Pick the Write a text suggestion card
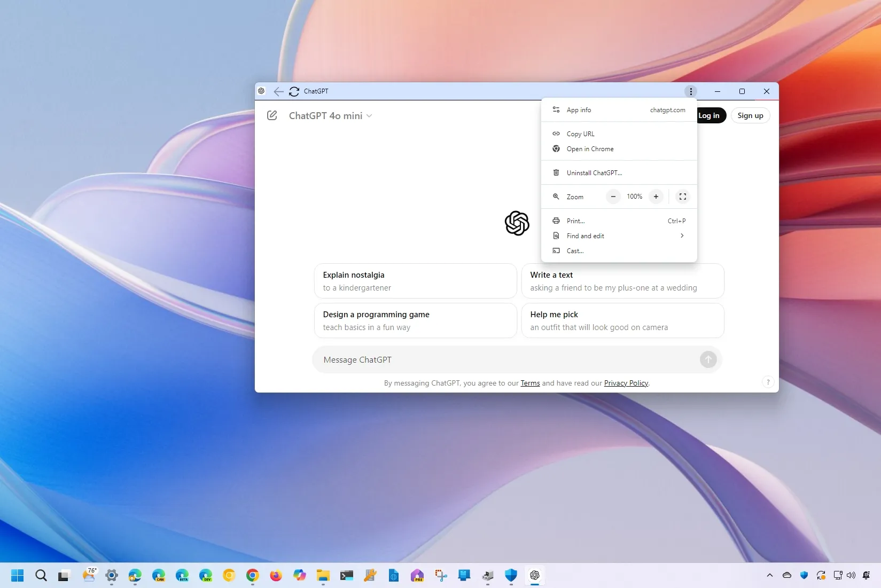881x588 pixels. [623, 281]
